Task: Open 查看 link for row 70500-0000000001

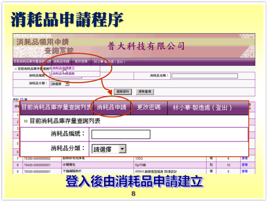Action: 244,171
